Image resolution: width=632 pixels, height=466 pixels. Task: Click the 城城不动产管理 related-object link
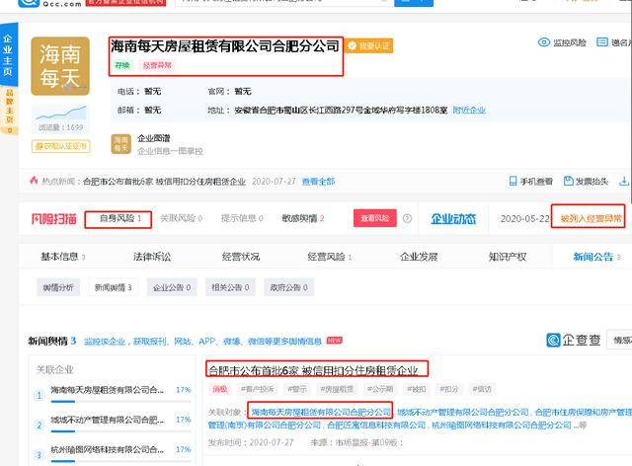(463, 412)
